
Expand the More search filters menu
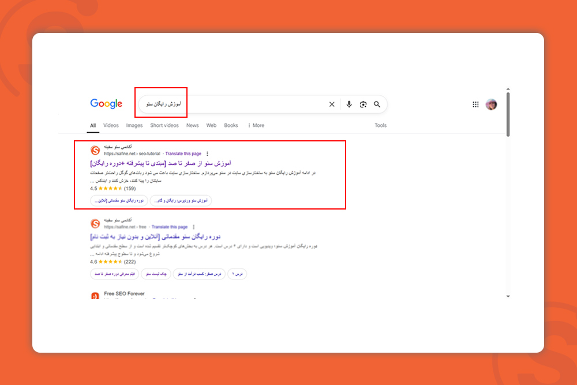[256, 125]
